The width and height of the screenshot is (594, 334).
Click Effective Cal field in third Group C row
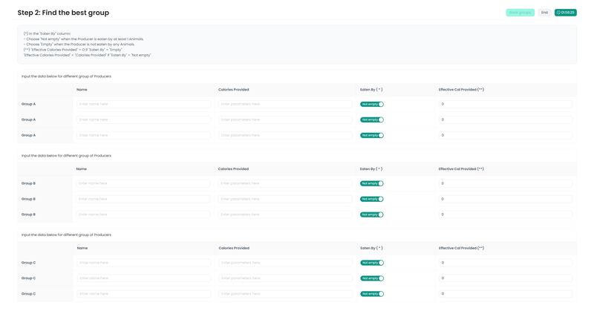coord(506,293)
